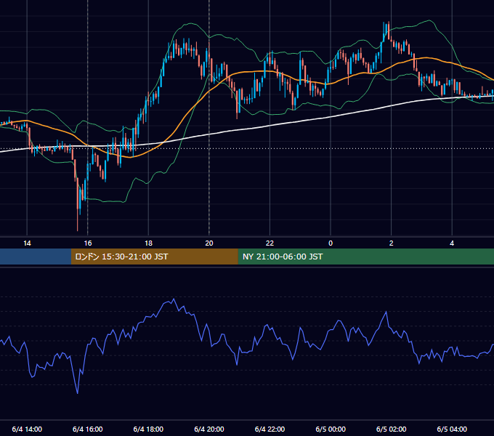Click the "14" hour label on price chart axis
The image size is (494, 436).
click(x=27, y=243)
